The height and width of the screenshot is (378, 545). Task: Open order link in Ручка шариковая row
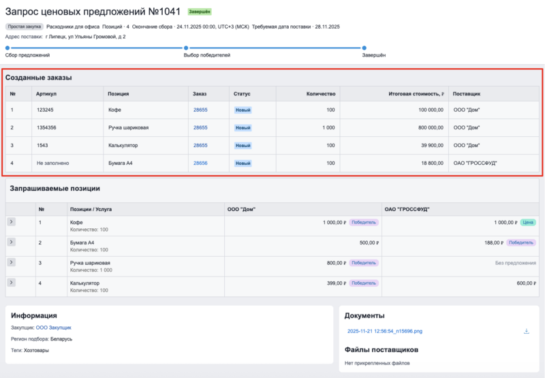(x=200, y=127)
